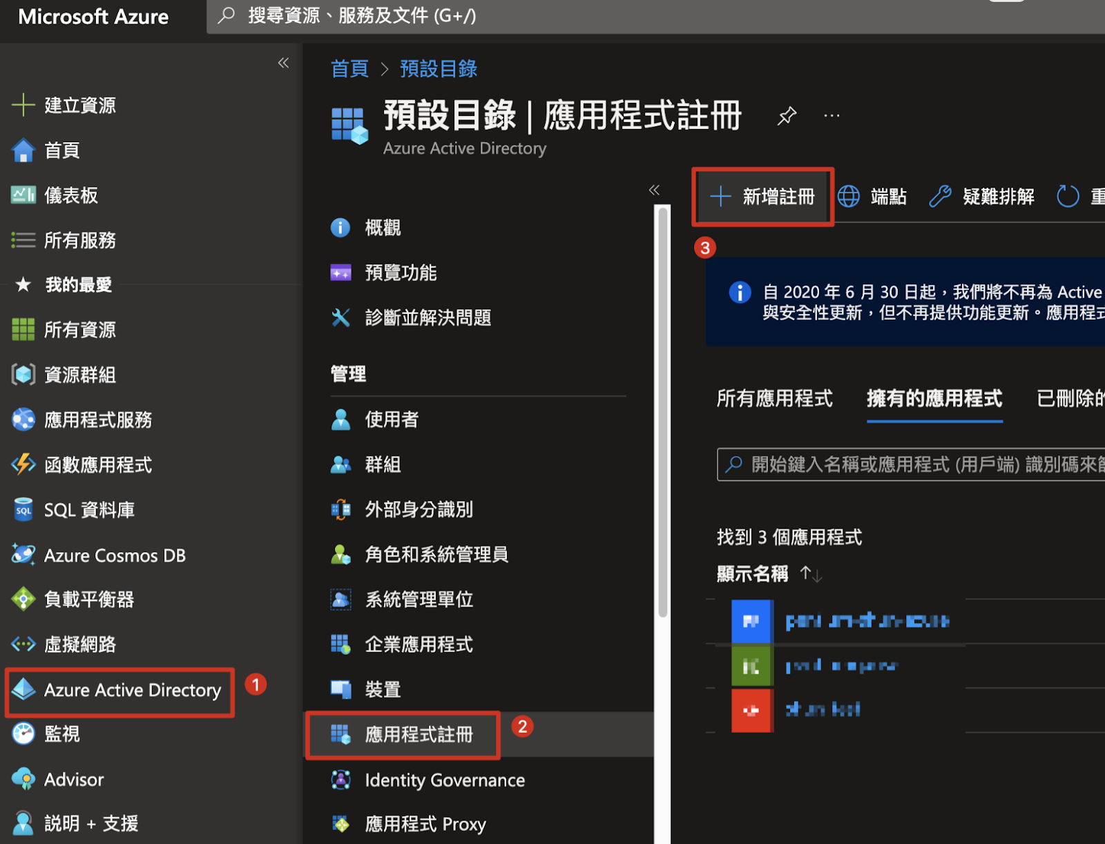Click the refresh circular arrow icon

[1068, 197]
